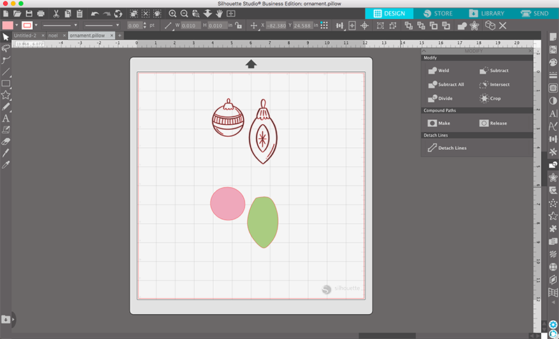Click Release compound path button

[x=493, y=123]
